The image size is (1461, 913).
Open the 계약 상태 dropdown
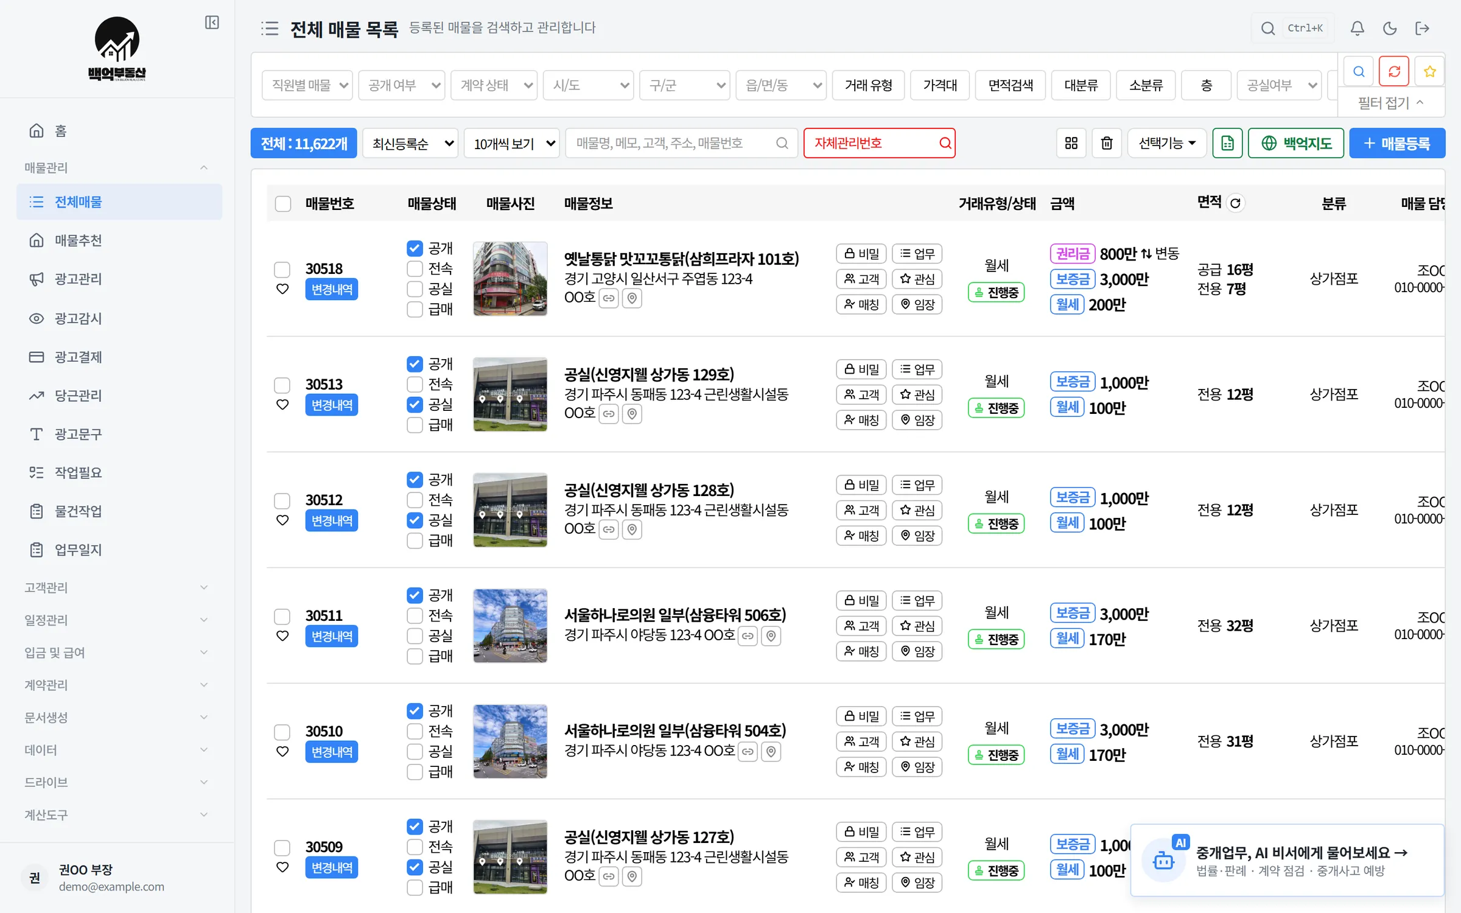[x=494, y=85]
